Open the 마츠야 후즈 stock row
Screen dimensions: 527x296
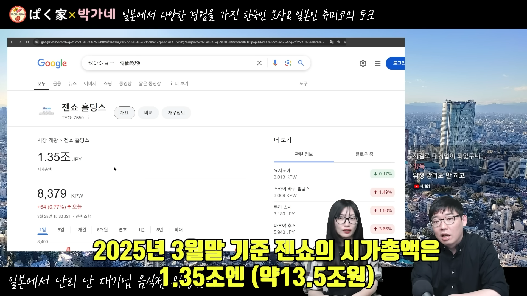334,229
